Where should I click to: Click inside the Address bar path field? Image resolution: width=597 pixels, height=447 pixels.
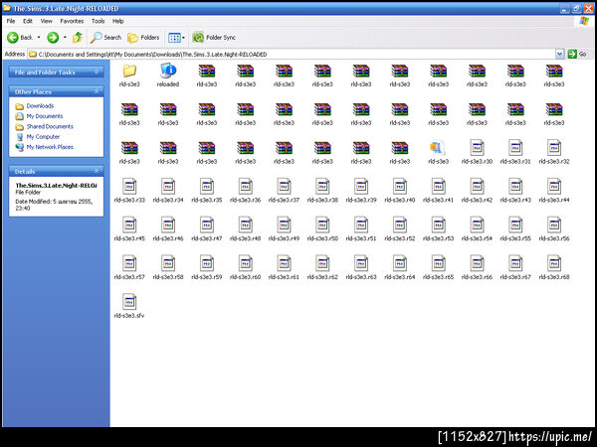(292, 55)
